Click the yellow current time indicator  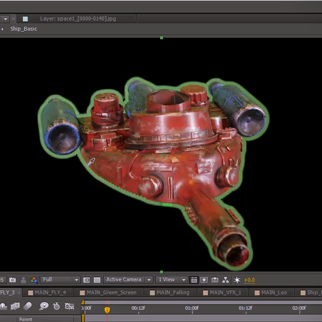click(x=107, y=310)
